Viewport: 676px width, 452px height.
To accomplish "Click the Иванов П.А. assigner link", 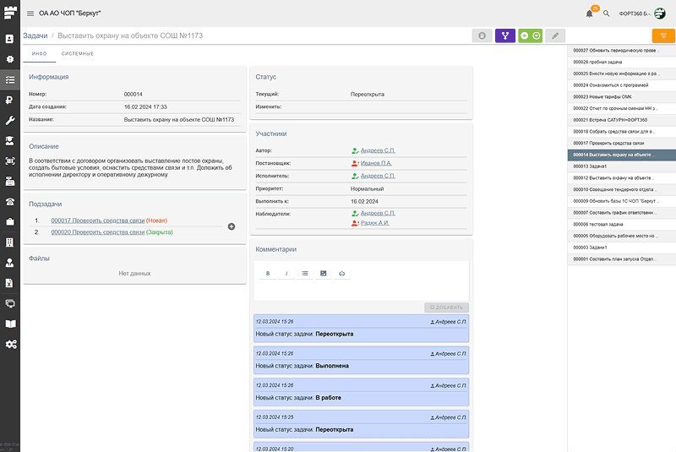I will [x=375, y=163].
